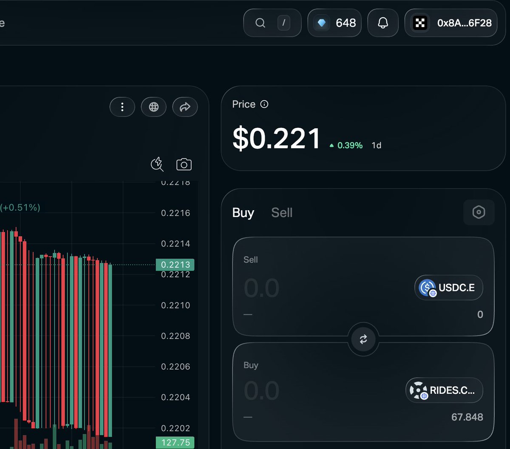Open notifications bell

383,23
